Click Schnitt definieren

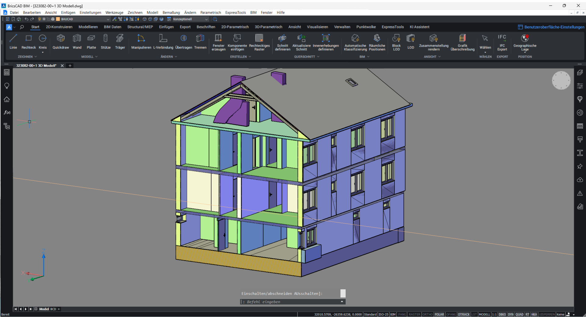tap(282, 42)
